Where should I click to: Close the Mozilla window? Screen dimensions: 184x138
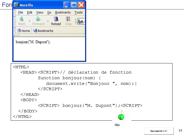click(81, 5)
